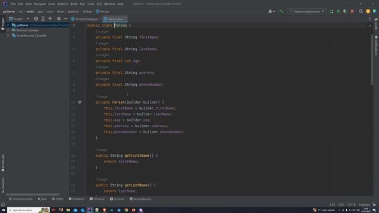Open the Navigate menu

pos(40,4)
